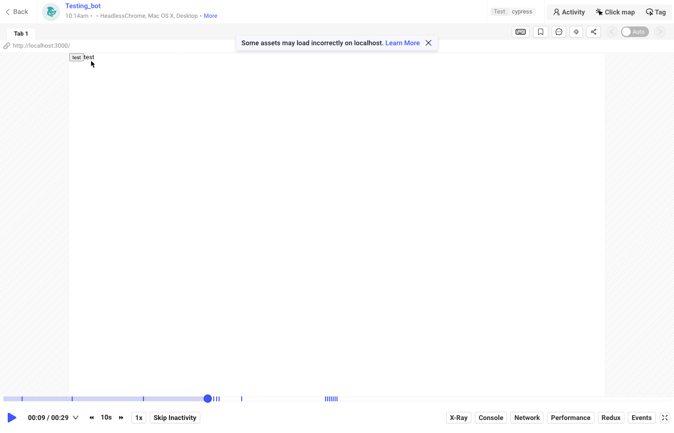Image resolution: width=674 pixels, height=433 pixels.
Task: Expand the time display chevron
Action: tap(76, 418)
